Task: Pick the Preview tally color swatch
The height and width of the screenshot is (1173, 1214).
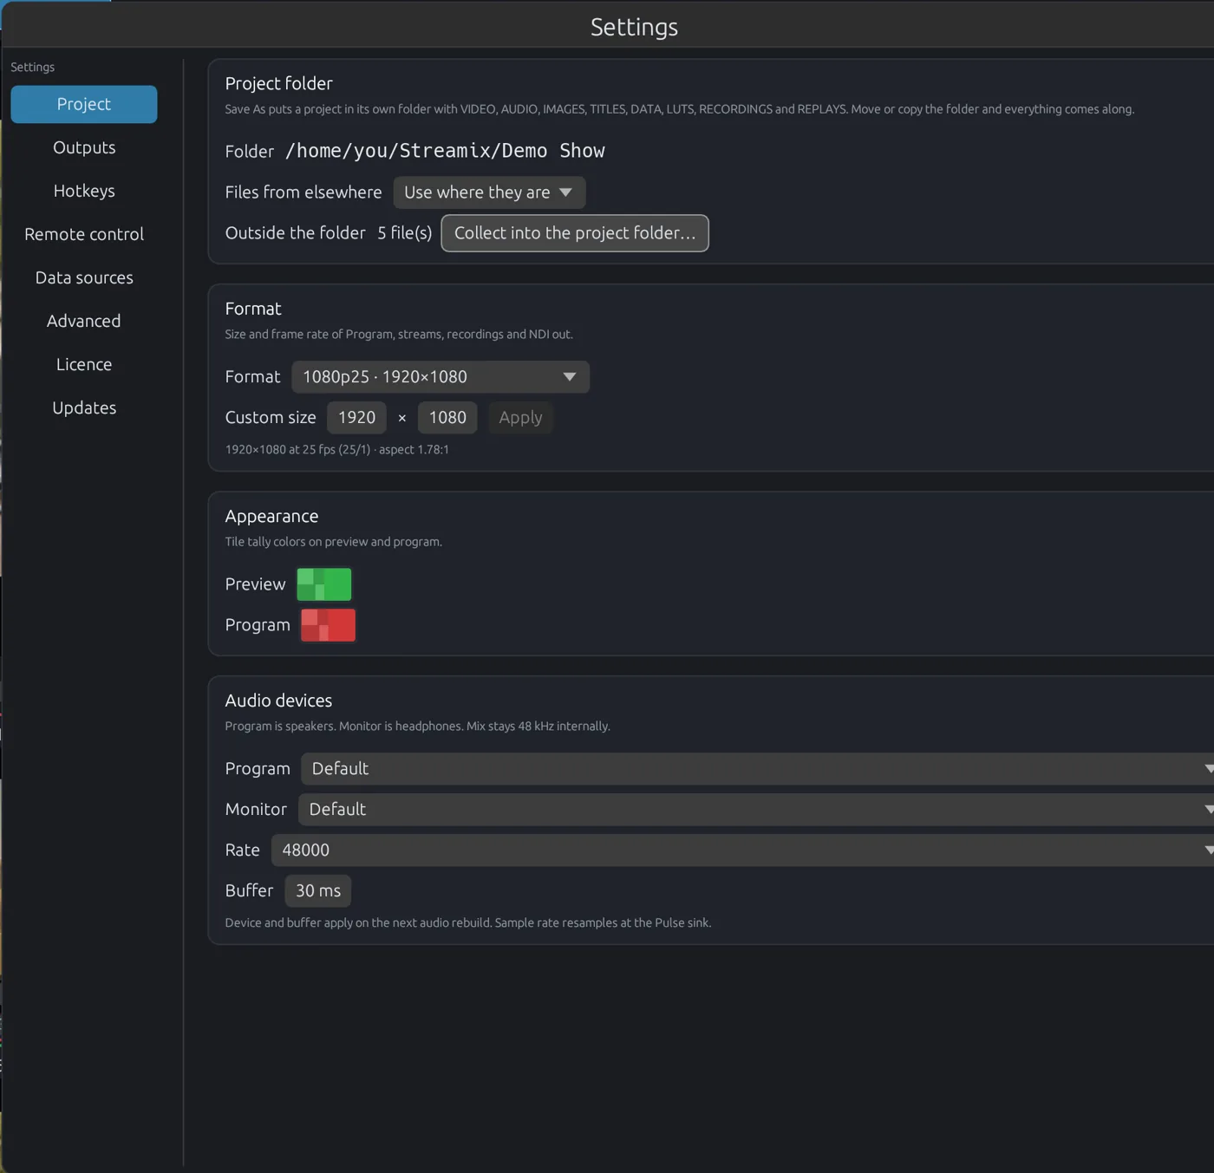Action: click(324, 584)
